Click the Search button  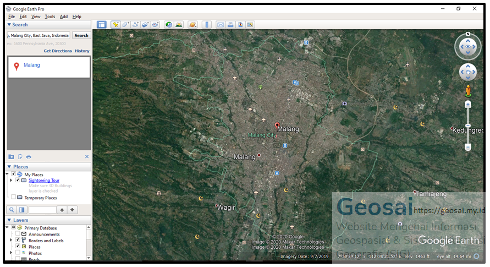pos(81,35)
